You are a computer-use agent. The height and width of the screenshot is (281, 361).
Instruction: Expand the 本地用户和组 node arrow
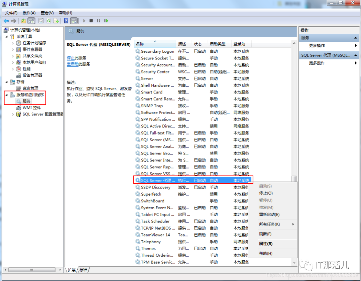point(13,62)
